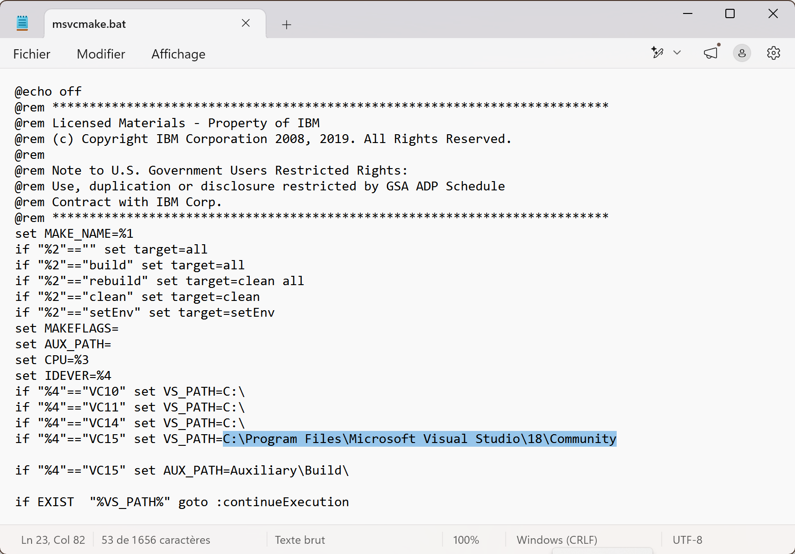Click the 100% zoom level indicator
This screenshot has width=795, height=554.
click(466, 540)
